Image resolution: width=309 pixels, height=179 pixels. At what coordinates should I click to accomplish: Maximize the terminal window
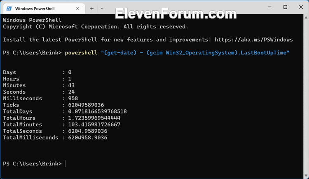click(x=285, y=7)
